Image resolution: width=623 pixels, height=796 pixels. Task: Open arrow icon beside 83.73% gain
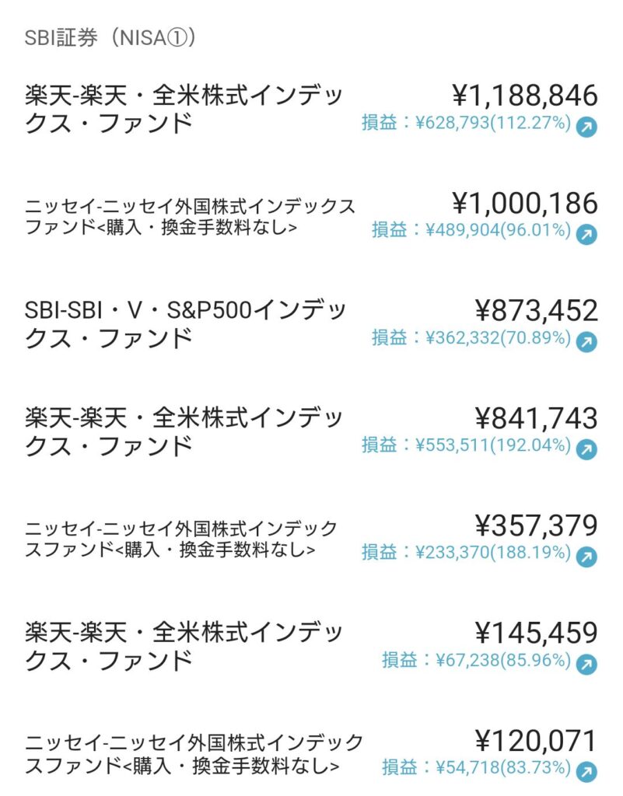(586, 772)
